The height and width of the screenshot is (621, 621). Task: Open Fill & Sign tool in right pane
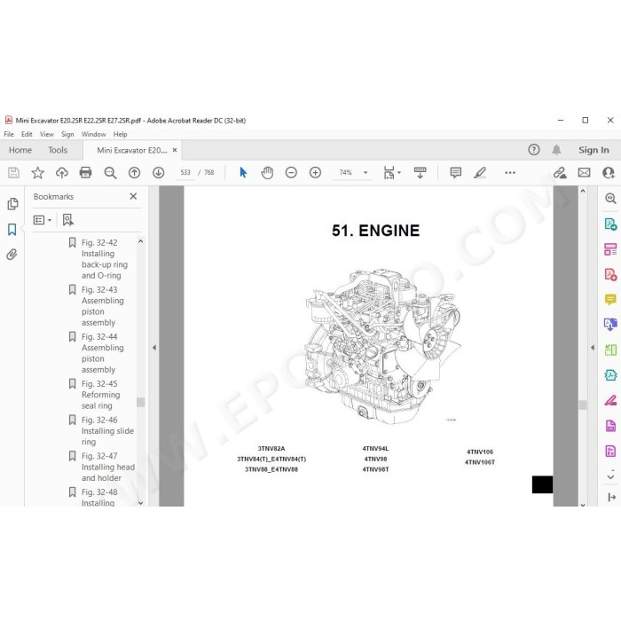(x=610, y=400)
